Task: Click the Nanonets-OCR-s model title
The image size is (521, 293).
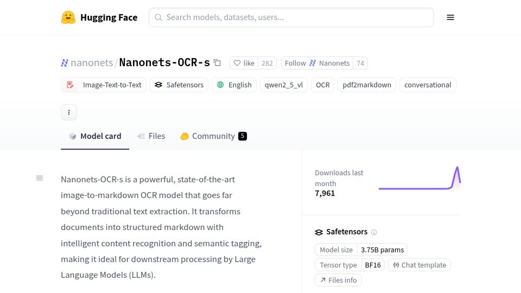Action: tap(164, 62)
